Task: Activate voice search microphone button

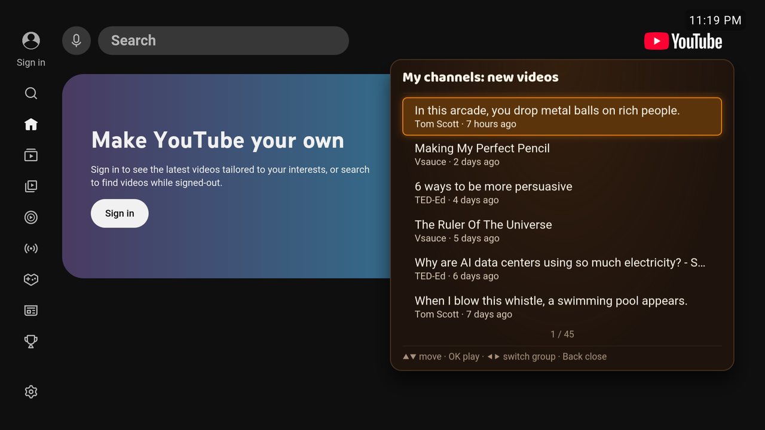Action: tap(76, 41)
